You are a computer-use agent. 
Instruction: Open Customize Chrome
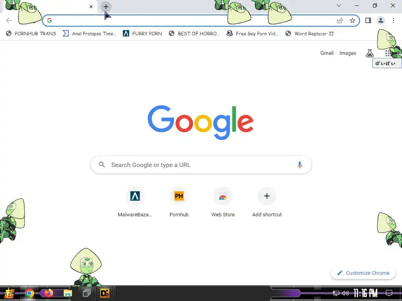point(363,273)
